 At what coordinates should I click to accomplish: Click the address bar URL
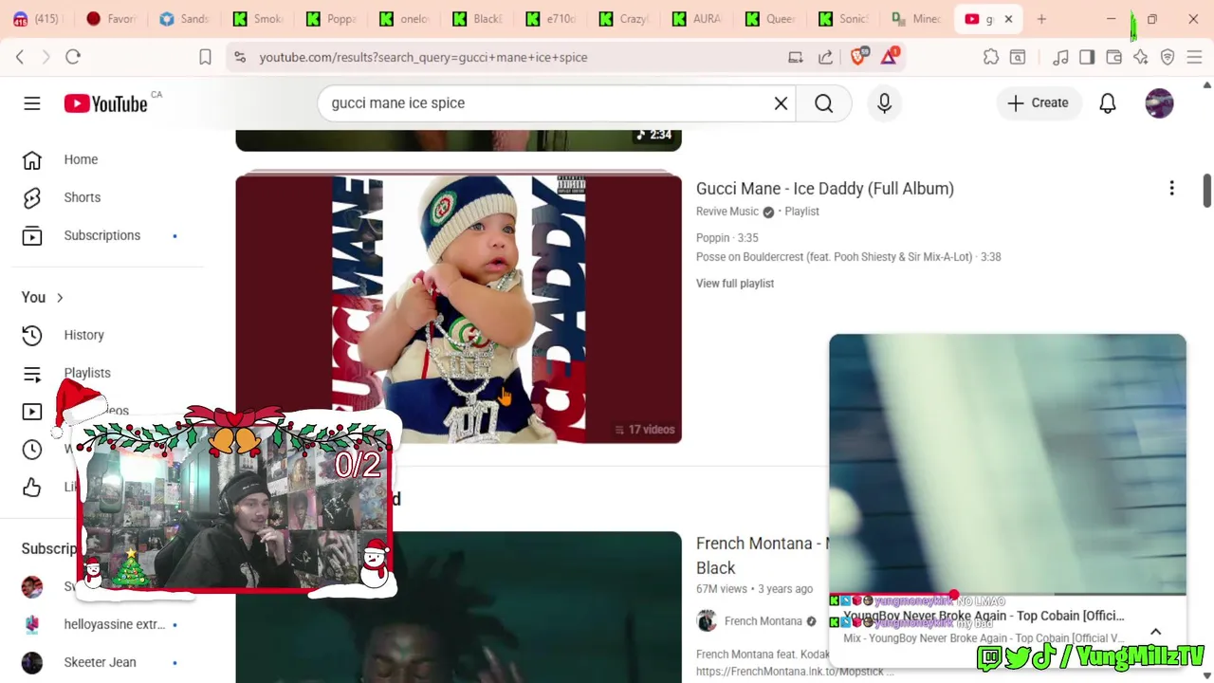click(x=423, y=57)
